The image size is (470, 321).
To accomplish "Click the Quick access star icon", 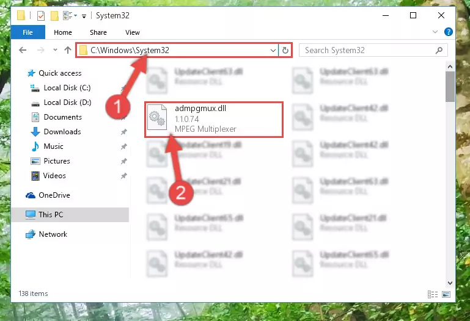I will click(x=31, y=73).
